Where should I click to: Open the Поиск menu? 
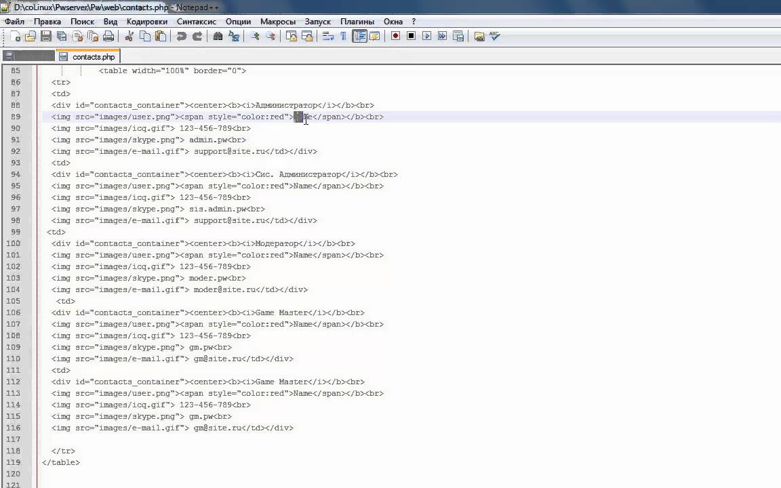click(x=82, y=22)
